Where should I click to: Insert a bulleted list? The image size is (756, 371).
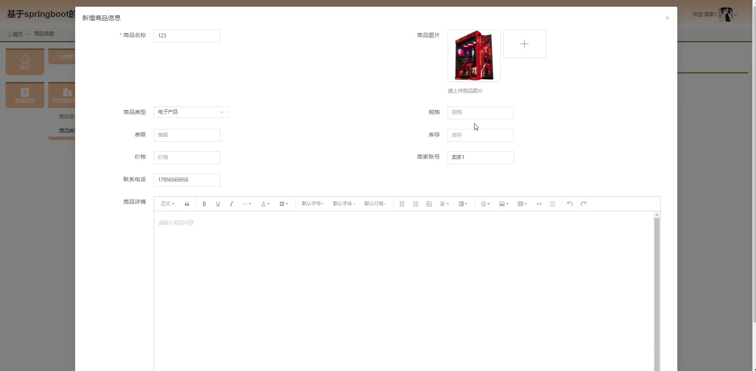tap(402, 204)
